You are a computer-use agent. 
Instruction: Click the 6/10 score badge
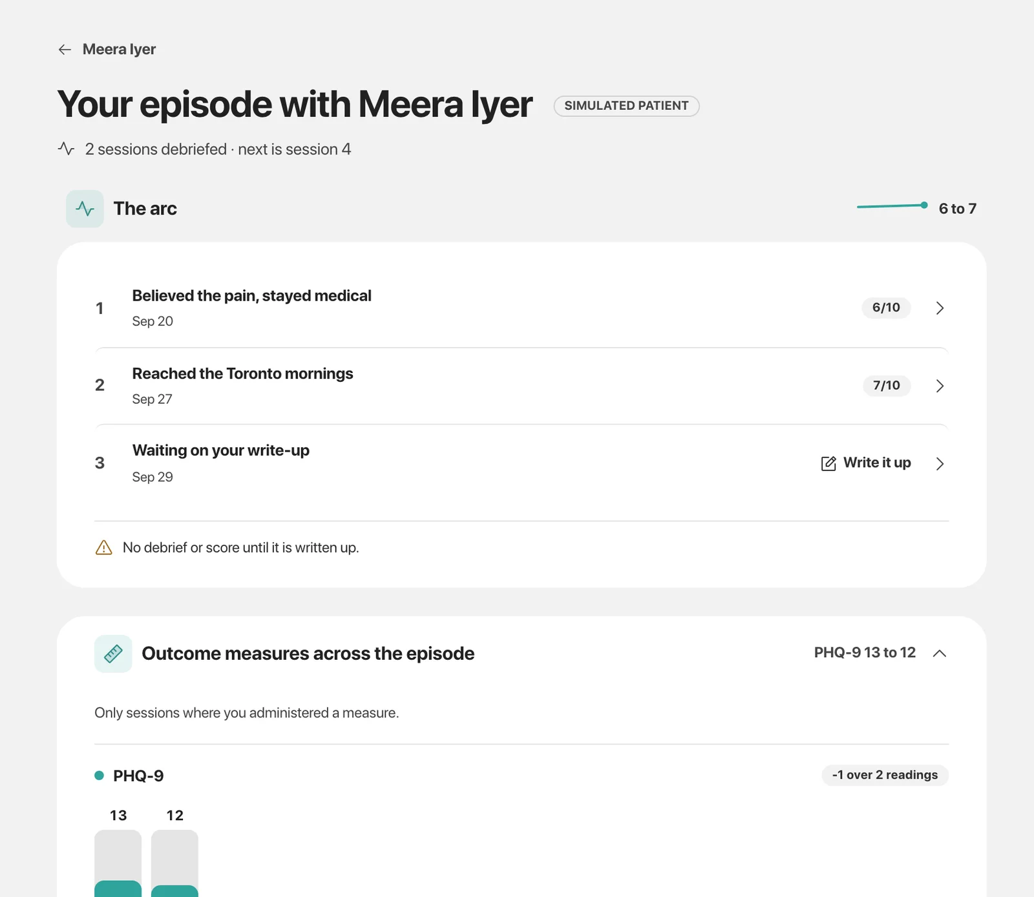(886, 308)
